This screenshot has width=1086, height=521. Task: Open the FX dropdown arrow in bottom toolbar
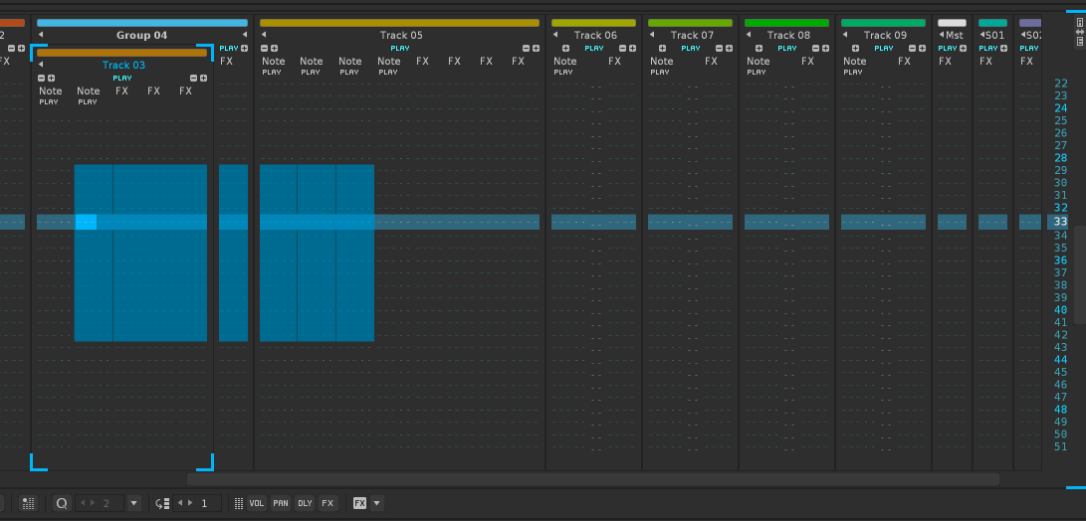click(x=376, y=503)
